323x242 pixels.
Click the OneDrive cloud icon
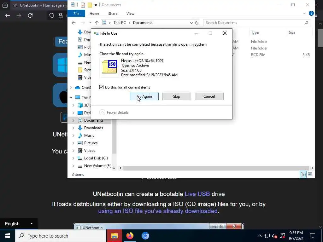(78, 88)
